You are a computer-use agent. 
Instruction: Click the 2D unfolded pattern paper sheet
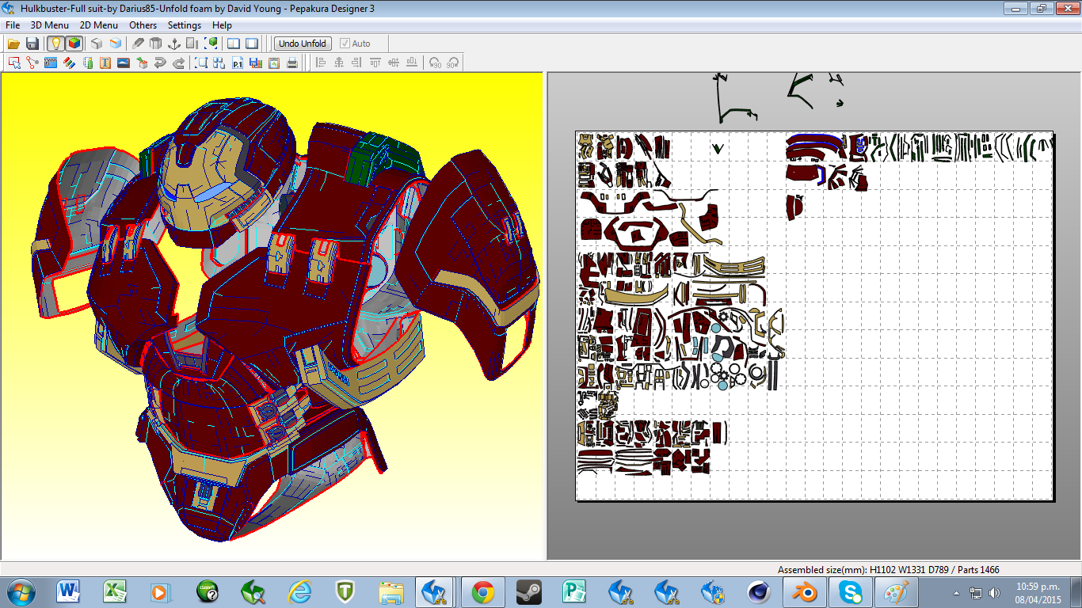coord(813,316)
